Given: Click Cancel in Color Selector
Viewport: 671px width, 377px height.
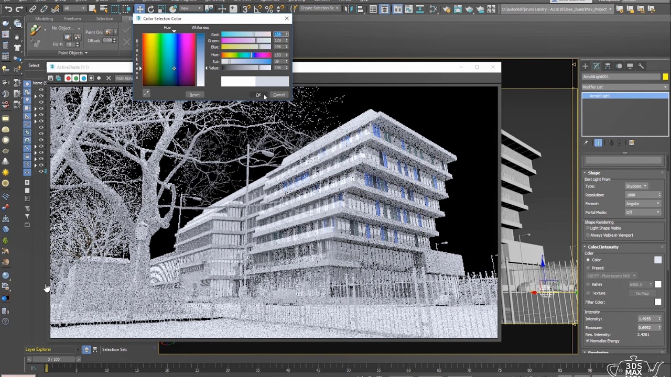Looking at the screenshot, I should (278, 95).
